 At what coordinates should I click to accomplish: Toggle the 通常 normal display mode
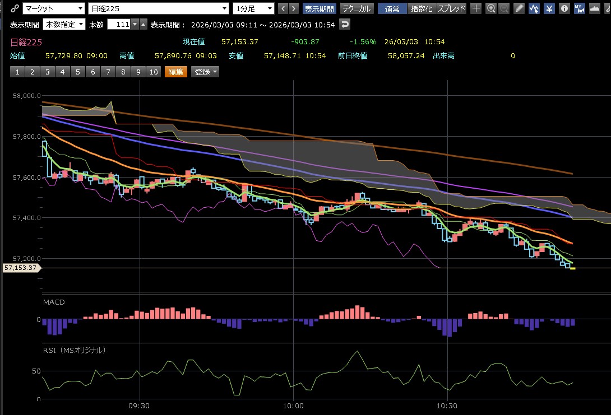tap(392, 8)
